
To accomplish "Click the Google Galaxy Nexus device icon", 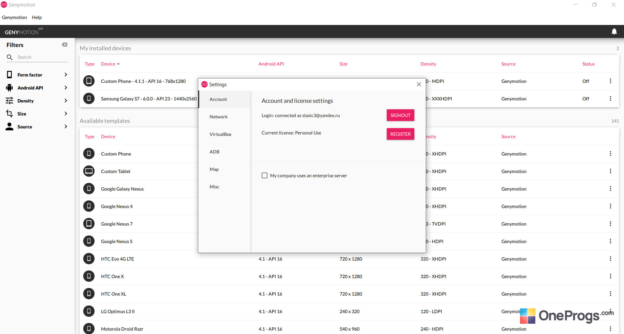I will (x=89, y=188).
